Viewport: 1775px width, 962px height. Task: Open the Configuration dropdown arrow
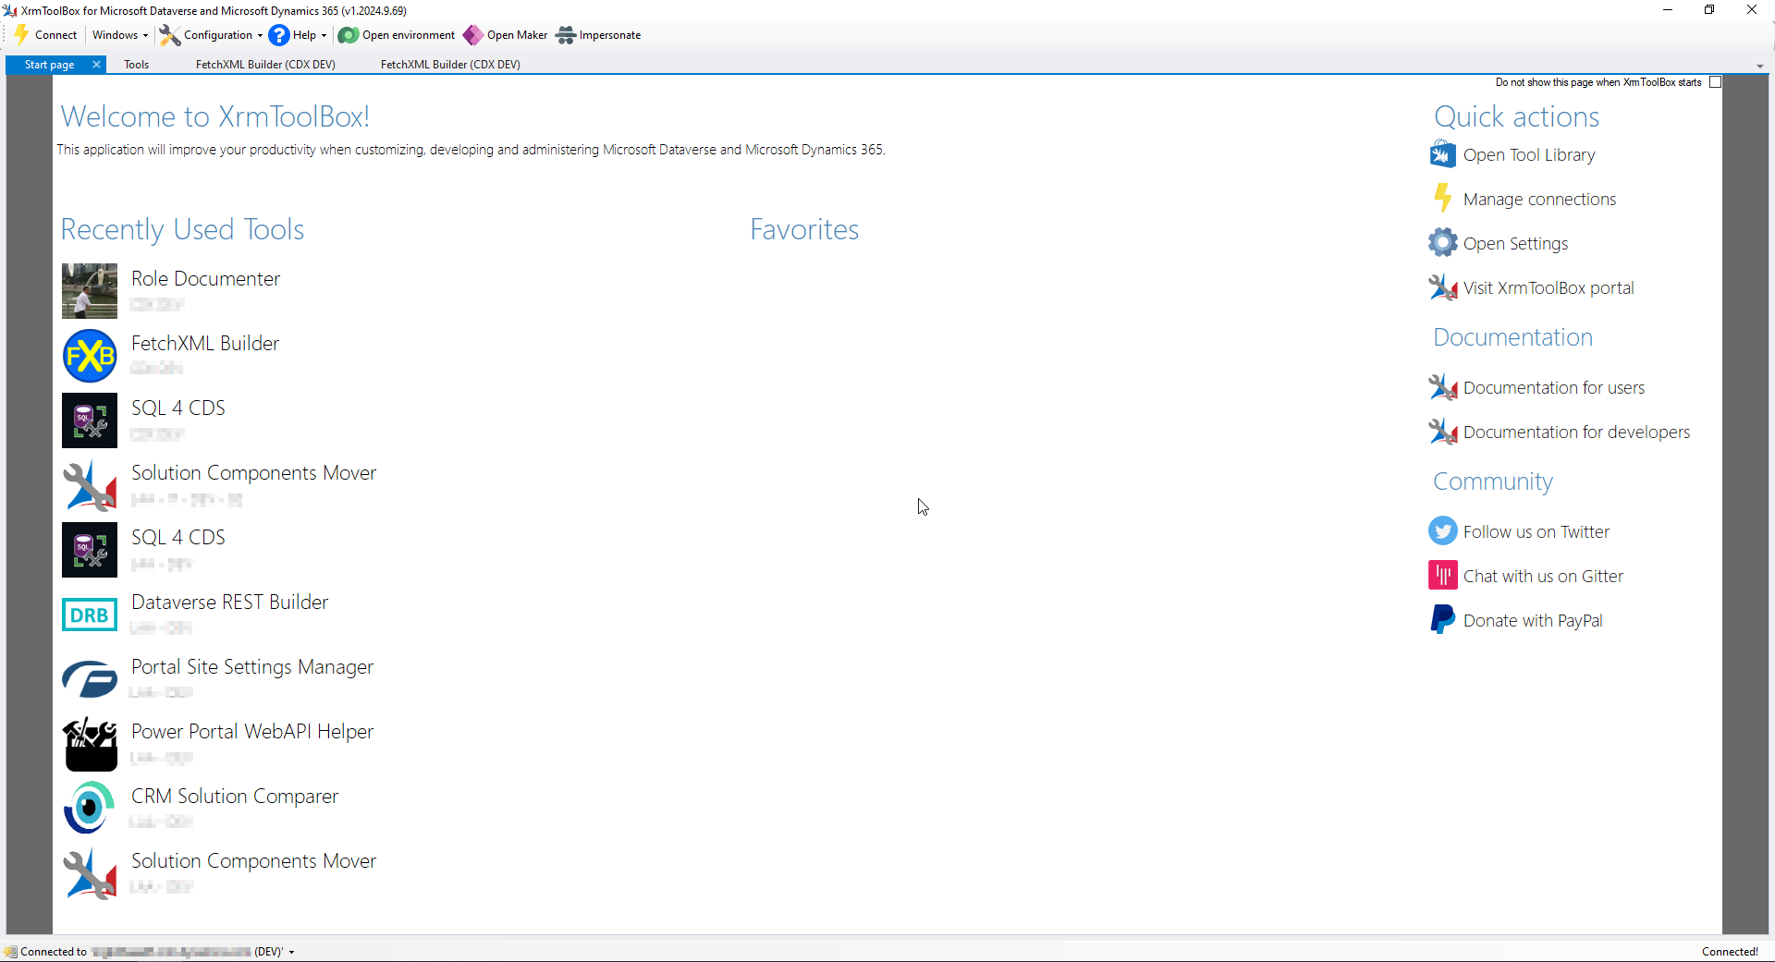[260, 35]
